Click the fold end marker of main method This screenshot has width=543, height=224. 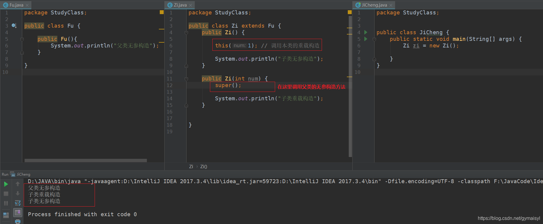pos(374,59)
